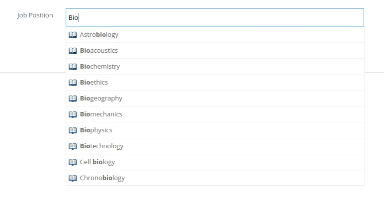Viewport: 384px width, 198px height.
Task: Pick the Biotechnology suggestion
Action: pyautogui.click(x=215, y=146)
